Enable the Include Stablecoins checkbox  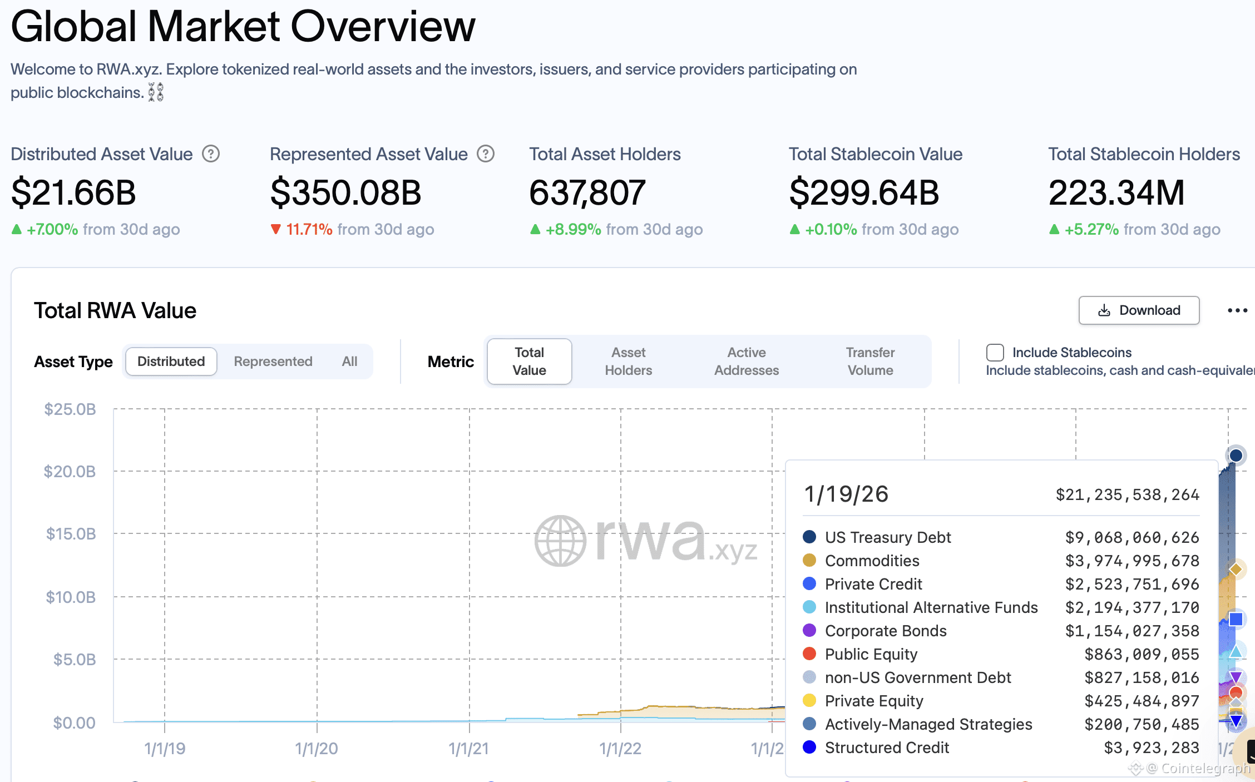coord(994,352)
